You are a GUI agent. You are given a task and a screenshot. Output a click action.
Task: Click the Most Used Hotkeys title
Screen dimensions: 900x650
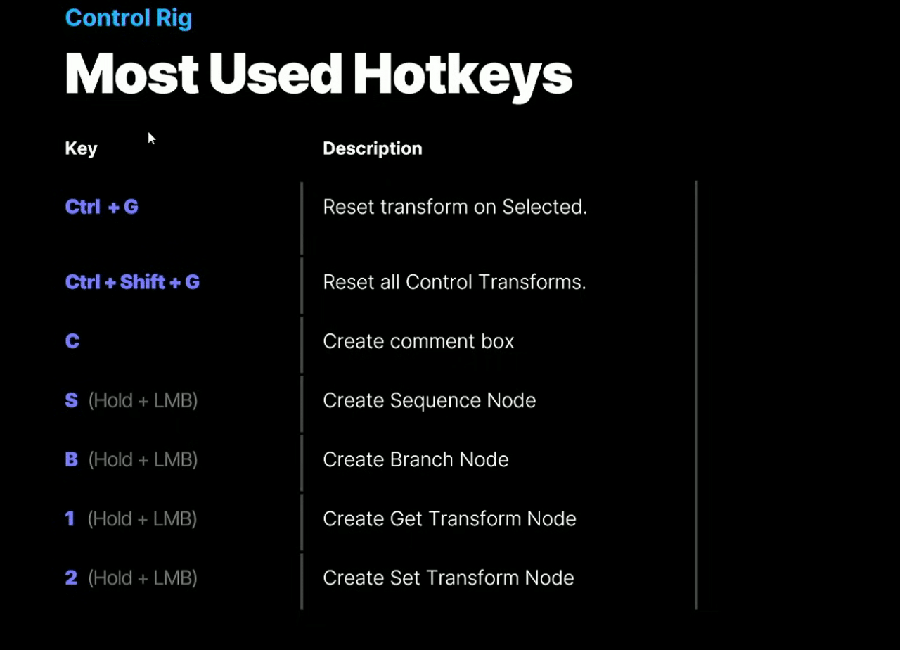[x=318, y=73]
